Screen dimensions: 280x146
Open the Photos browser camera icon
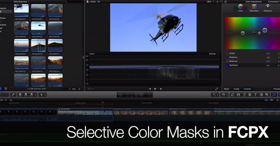click(238, 95)
